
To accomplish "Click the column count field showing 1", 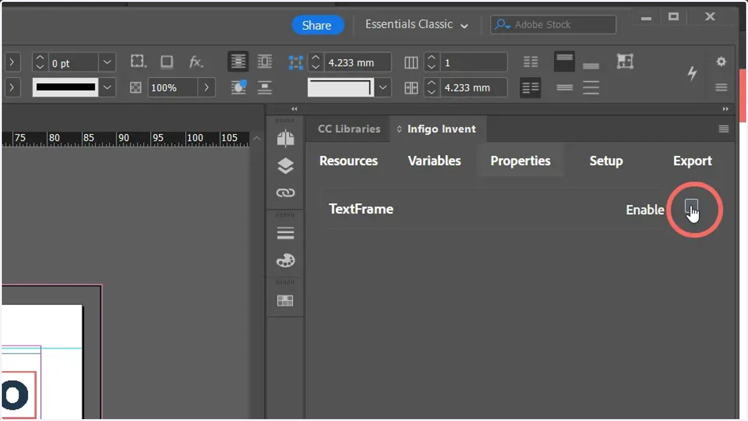I will tap(474, 62).
